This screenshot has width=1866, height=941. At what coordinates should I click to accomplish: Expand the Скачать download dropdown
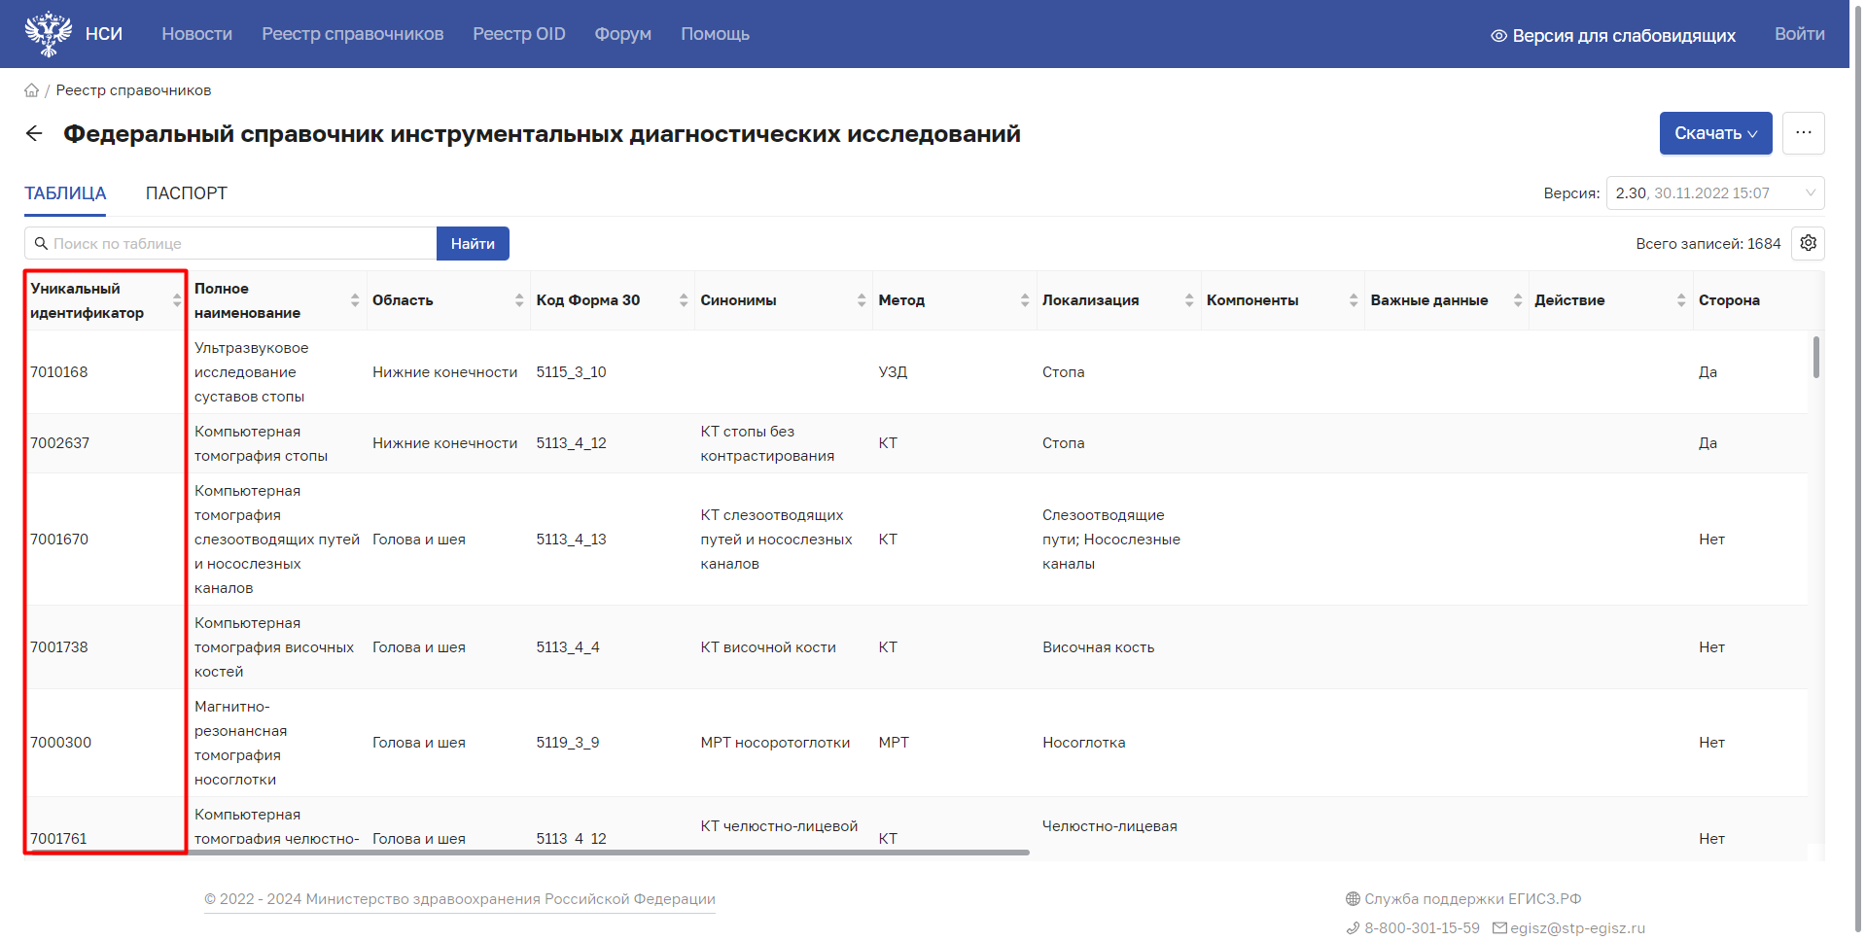(1715, 133)
